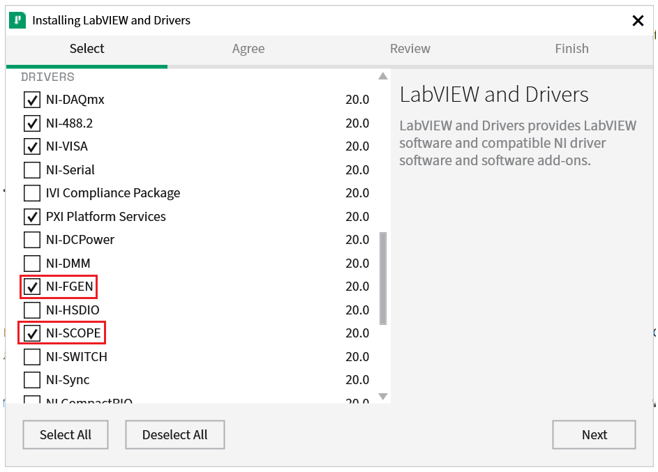Open the Review step tab
Image resolution: width=658 pixels, height=472 pixels.
(x=410, y=49)
